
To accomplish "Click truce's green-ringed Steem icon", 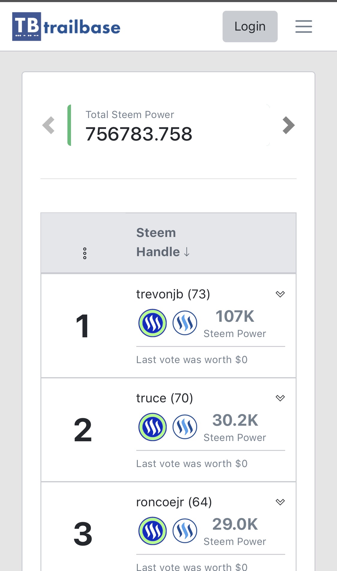I will (152, 427).
